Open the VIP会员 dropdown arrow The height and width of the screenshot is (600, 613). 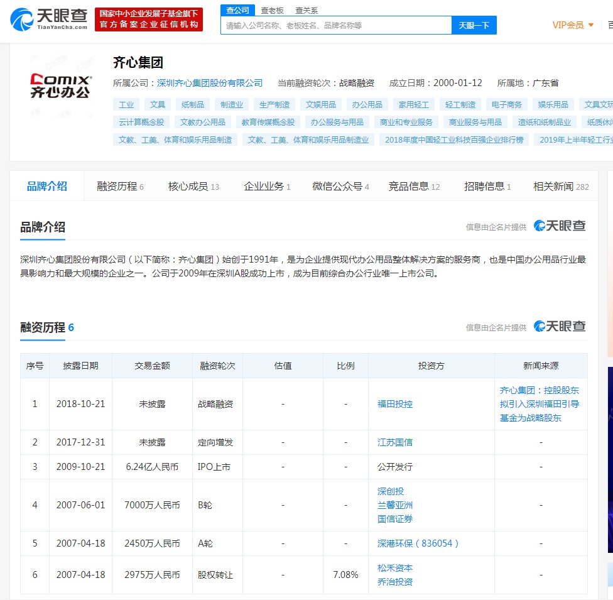(x=591, y=25)
